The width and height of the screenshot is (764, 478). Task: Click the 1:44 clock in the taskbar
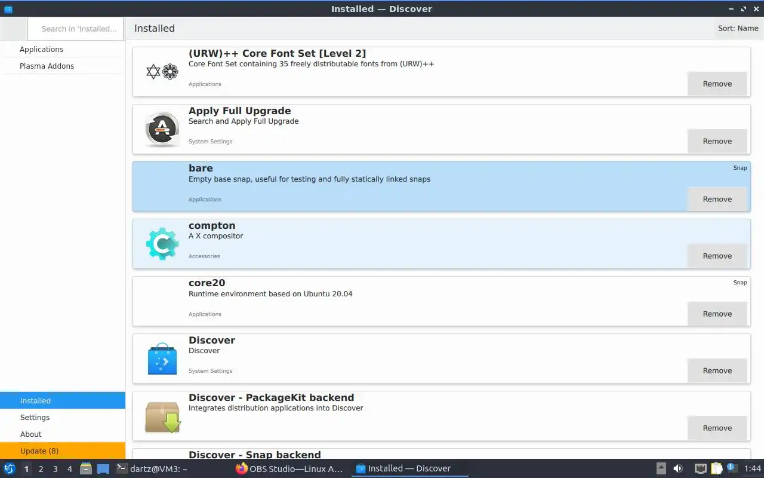pyautogui.click(x=753, y=468)
